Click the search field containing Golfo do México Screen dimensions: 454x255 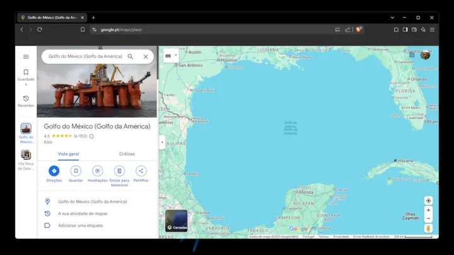point(85,57)
